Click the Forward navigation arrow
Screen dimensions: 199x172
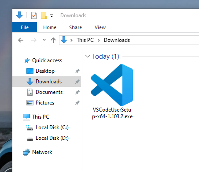click(x=34, y=40)
